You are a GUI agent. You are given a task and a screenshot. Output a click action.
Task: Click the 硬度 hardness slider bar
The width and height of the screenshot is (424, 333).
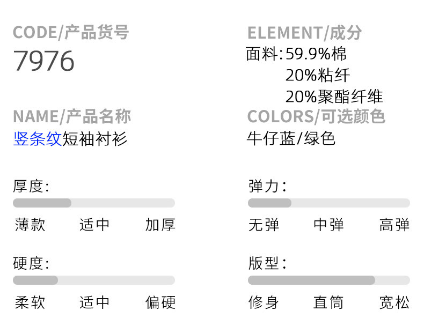(x=94, y=280)
